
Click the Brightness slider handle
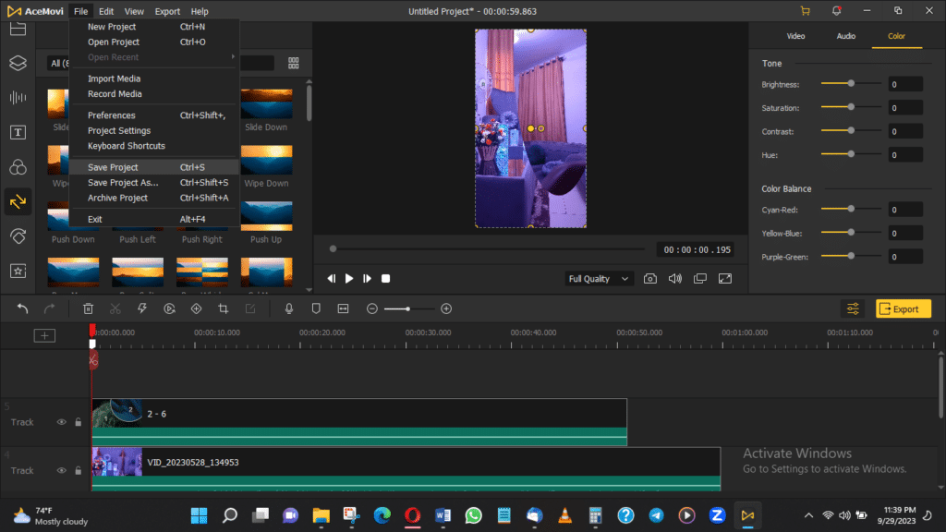(x=851, y=84)
